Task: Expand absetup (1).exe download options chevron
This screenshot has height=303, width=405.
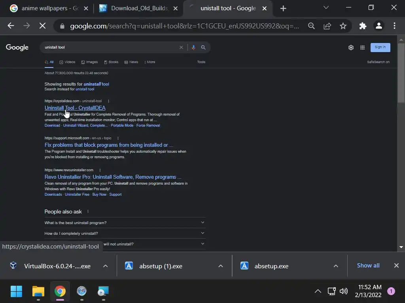Action: pos(221,266)
